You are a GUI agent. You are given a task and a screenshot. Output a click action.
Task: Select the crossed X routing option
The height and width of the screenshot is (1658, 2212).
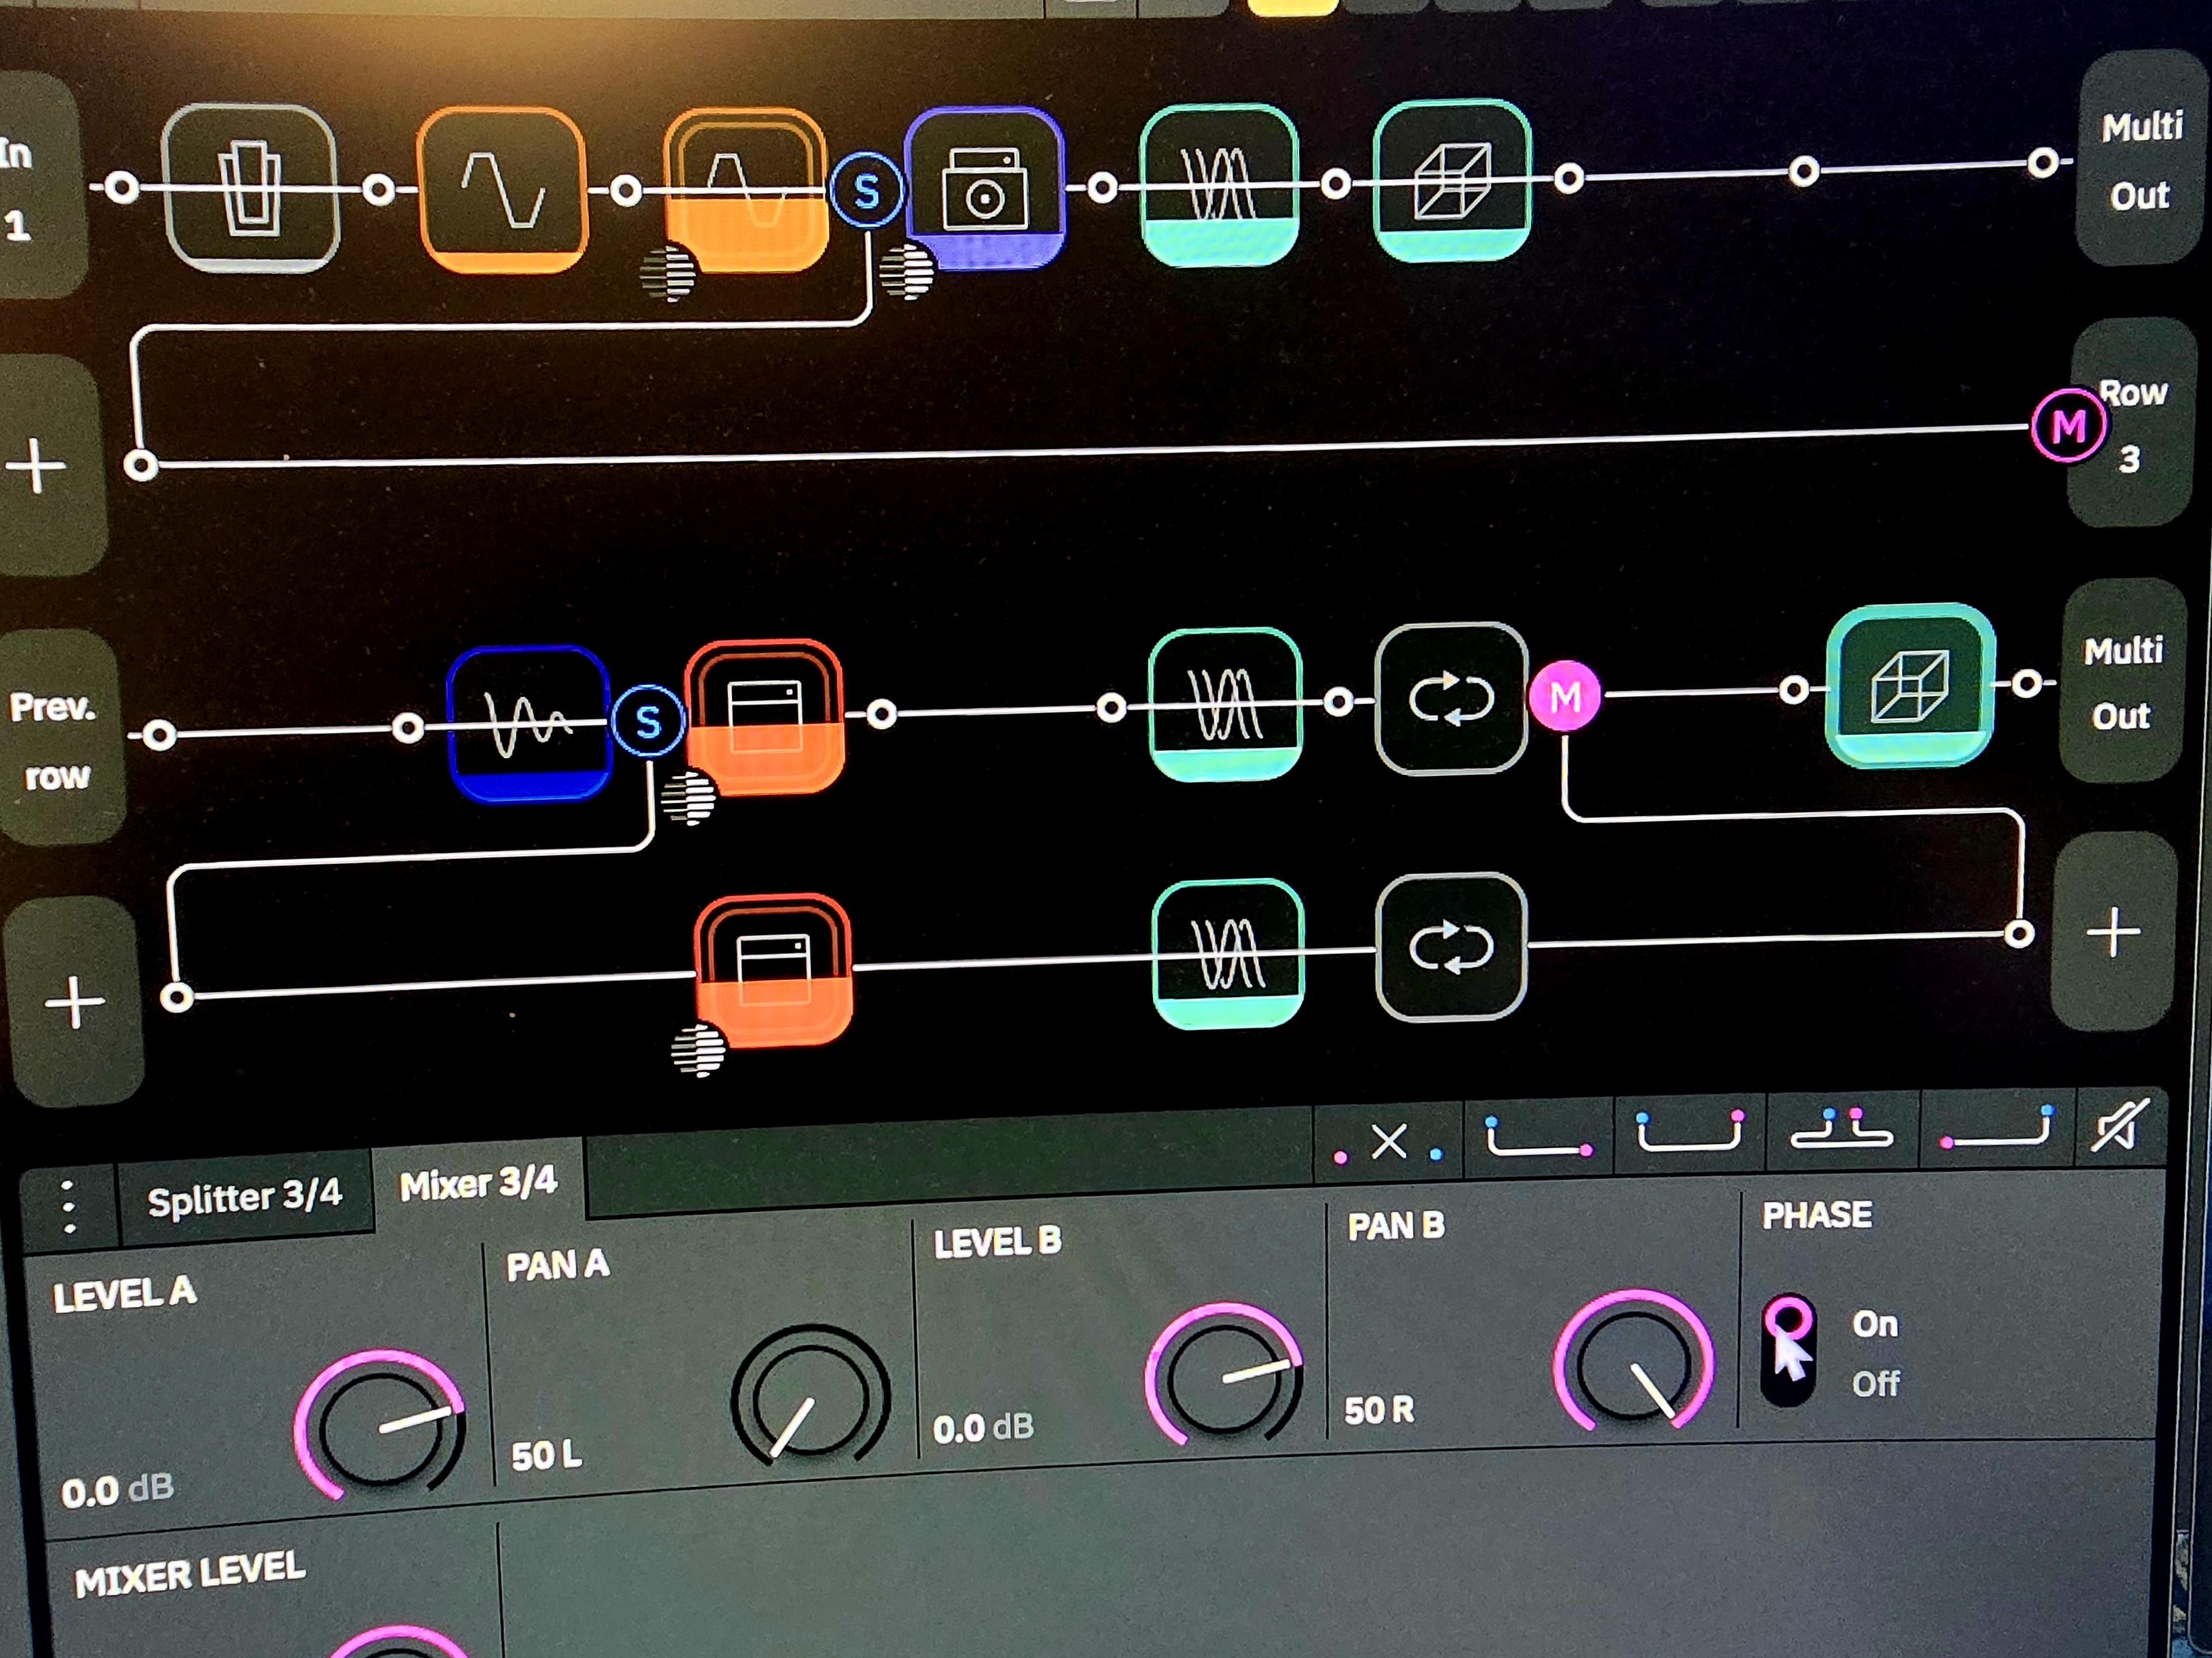[1389, 1141]
